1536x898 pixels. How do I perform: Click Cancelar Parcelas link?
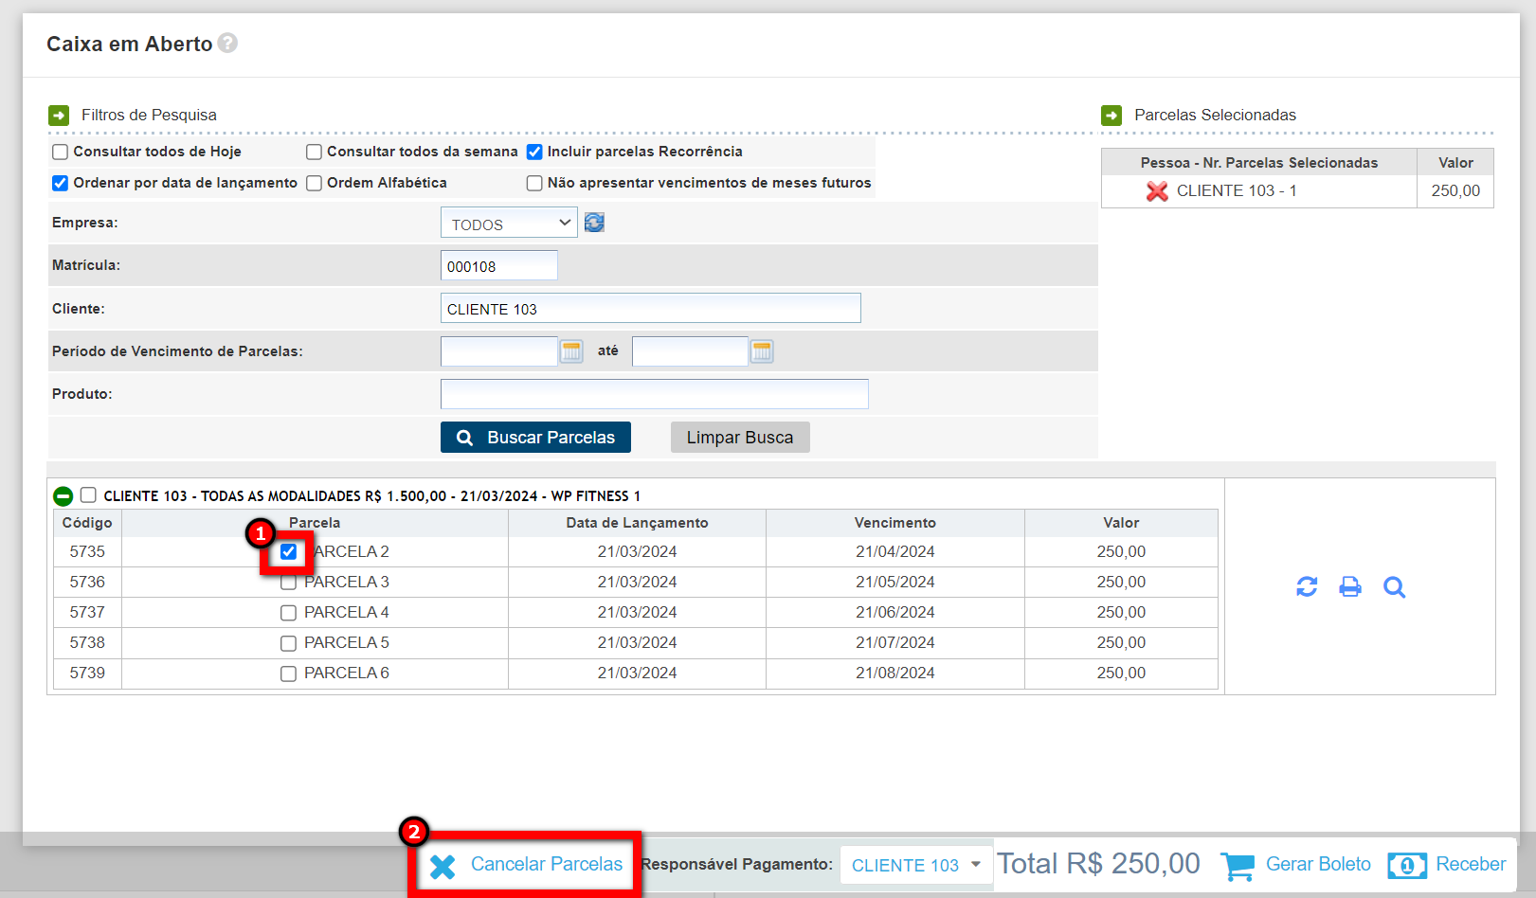click(x=527, y=865)
